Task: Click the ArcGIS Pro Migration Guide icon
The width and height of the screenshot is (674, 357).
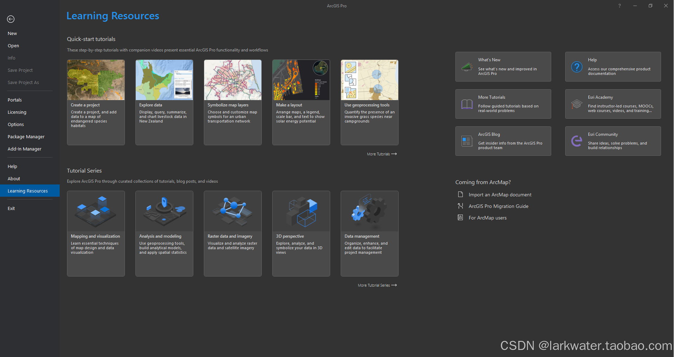Action: [460, 206]
